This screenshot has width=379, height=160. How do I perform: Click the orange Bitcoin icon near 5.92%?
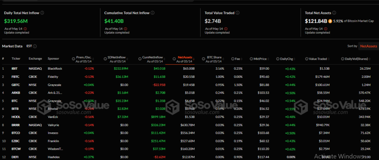[330, 21]
